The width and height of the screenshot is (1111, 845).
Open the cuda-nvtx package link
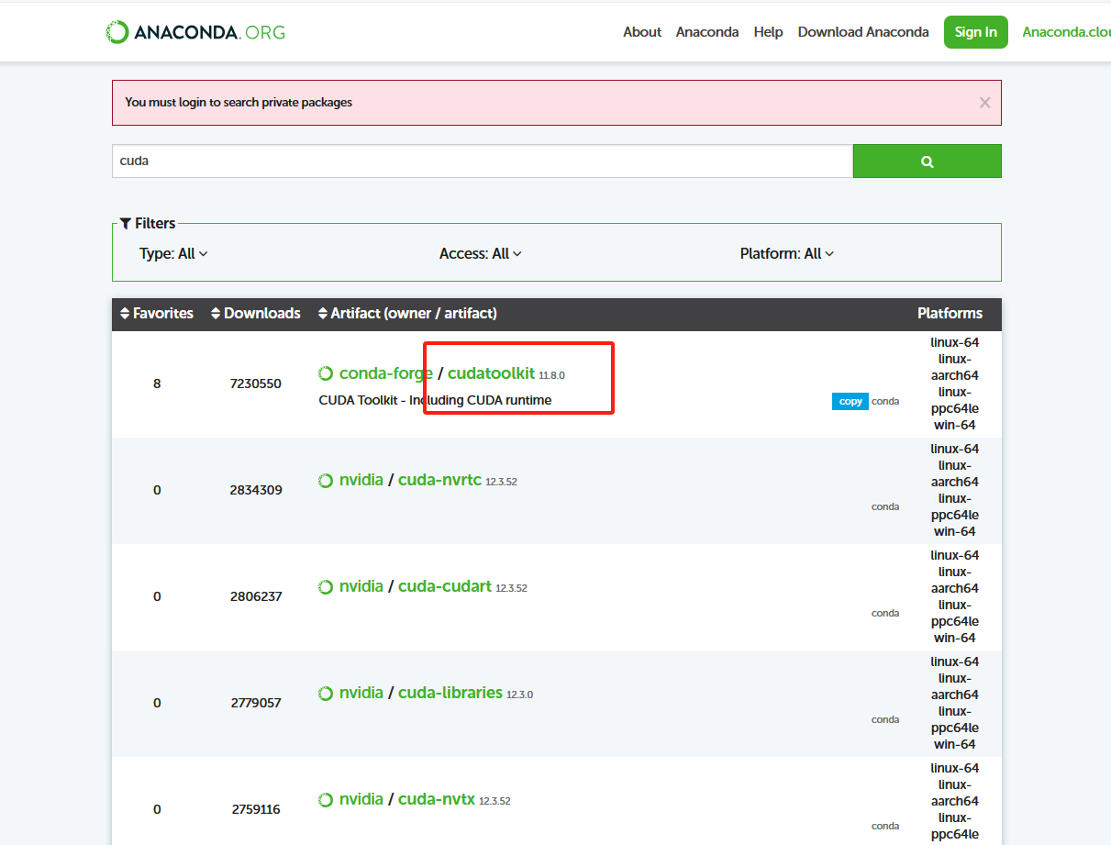(x=437, y=799)
